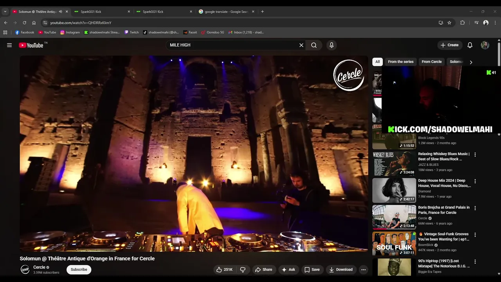Close the Solomun YouTube tab
501x282 pixels.
(x=67, y=11)
